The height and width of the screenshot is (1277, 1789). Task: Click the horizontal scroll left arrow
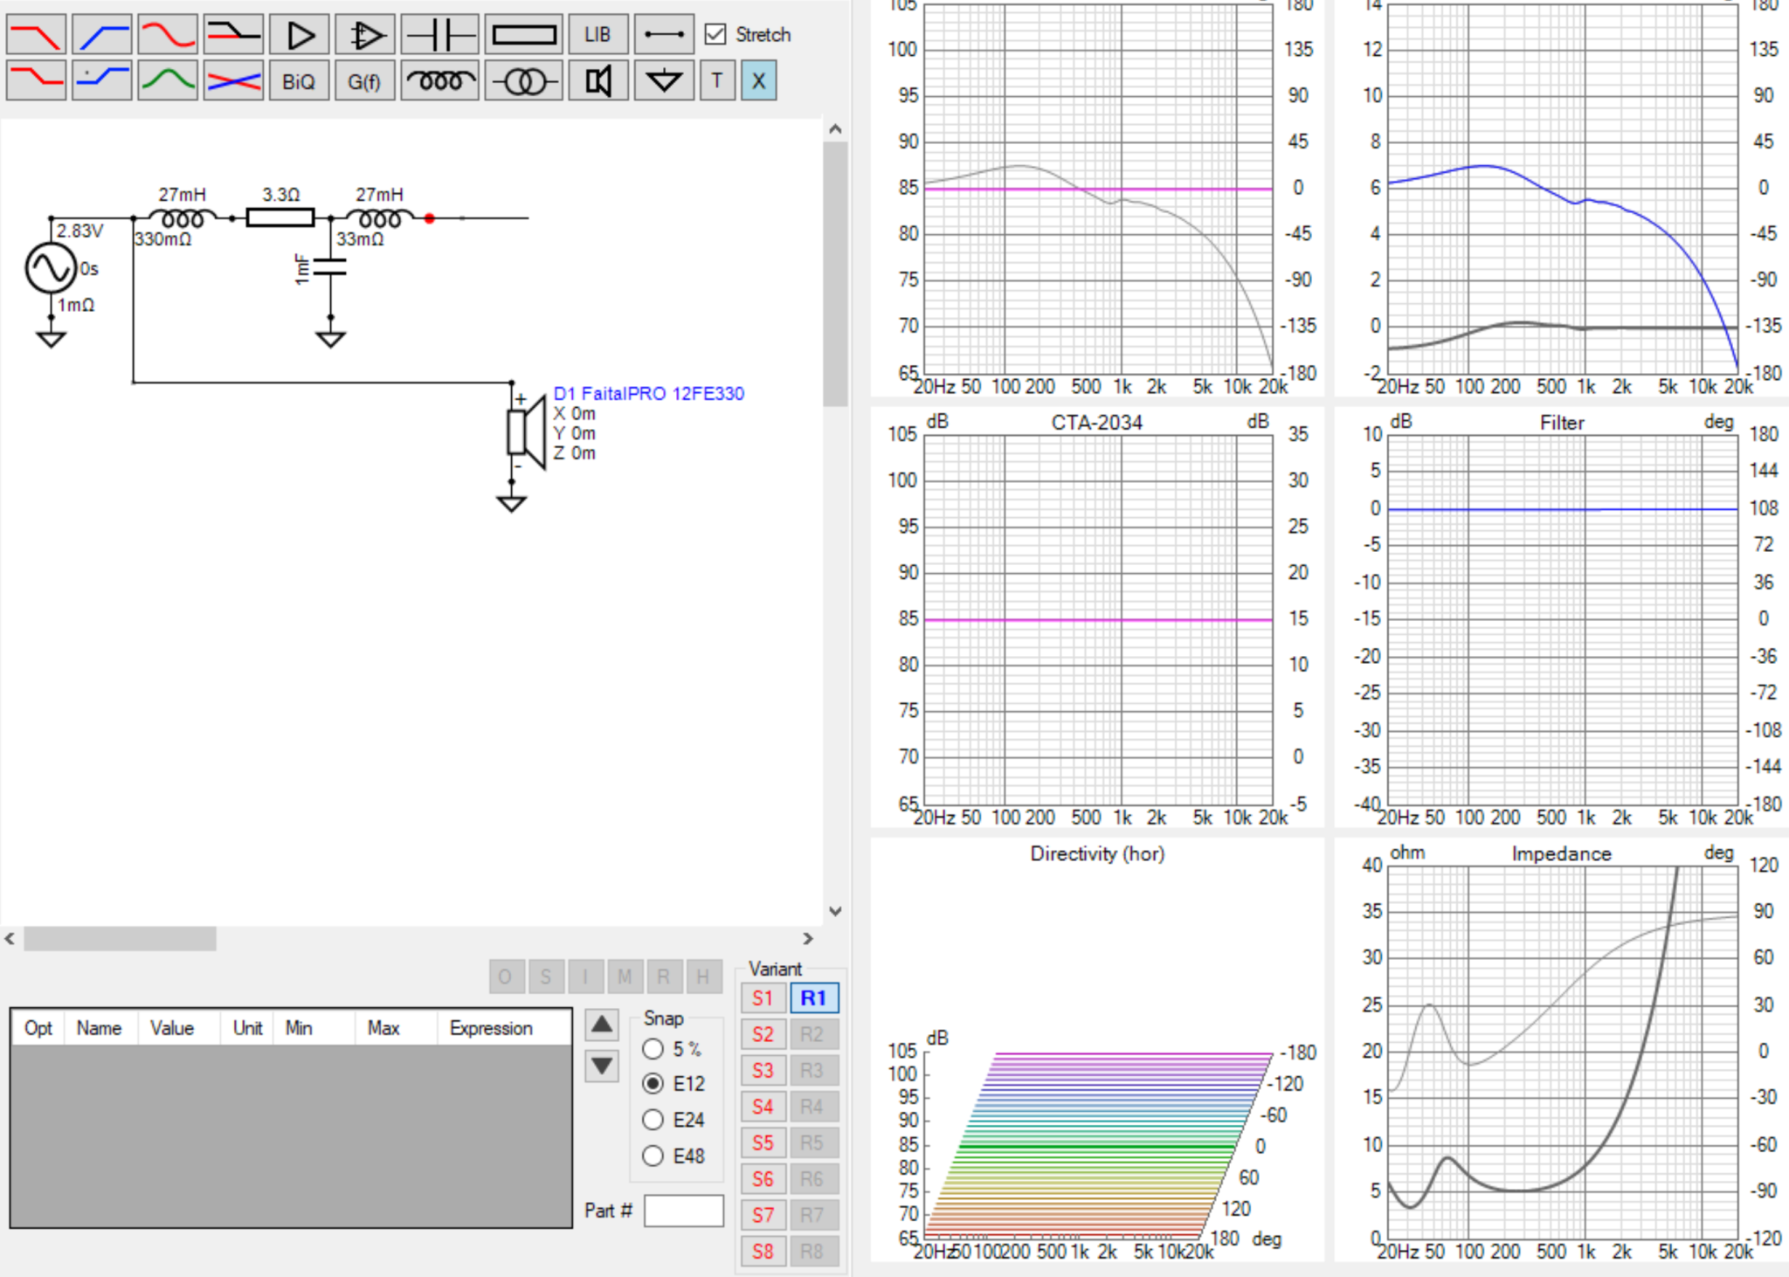(x=10, y=939)
